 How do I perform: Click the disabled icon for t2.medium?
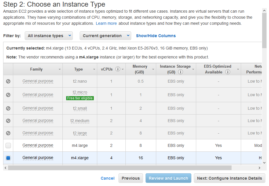(x=8, y=121)
